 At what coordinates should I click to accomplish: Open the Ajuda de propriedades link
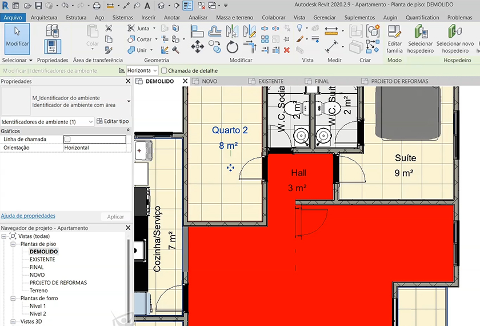click(28, 216)
